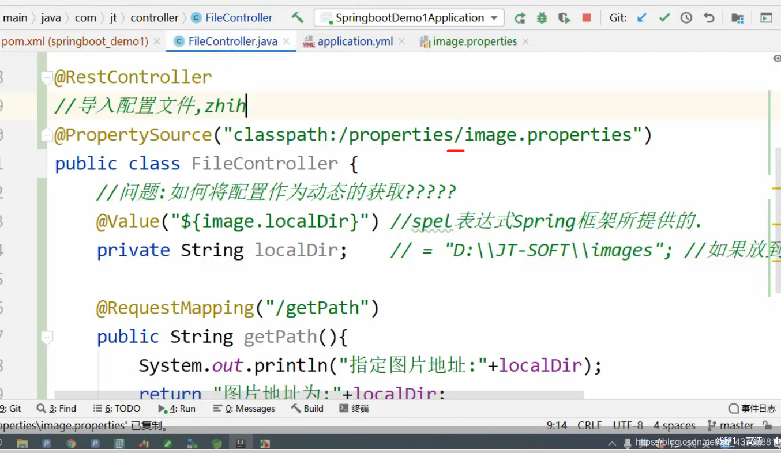Click the System.out.println statement
781x453 pixels.
(370, 365)
